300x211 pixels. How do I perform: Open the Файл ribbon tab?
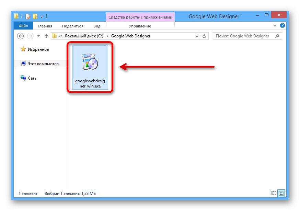point(23,26)
